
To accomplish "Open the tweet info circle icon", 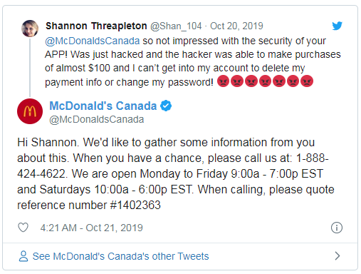I will [x=337, y=228].
